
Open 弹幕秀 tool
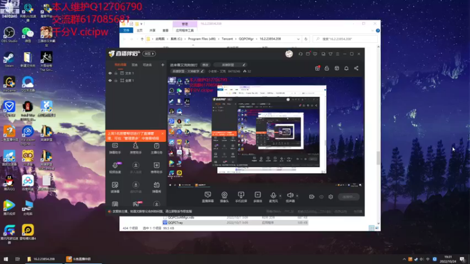point(156,187)
